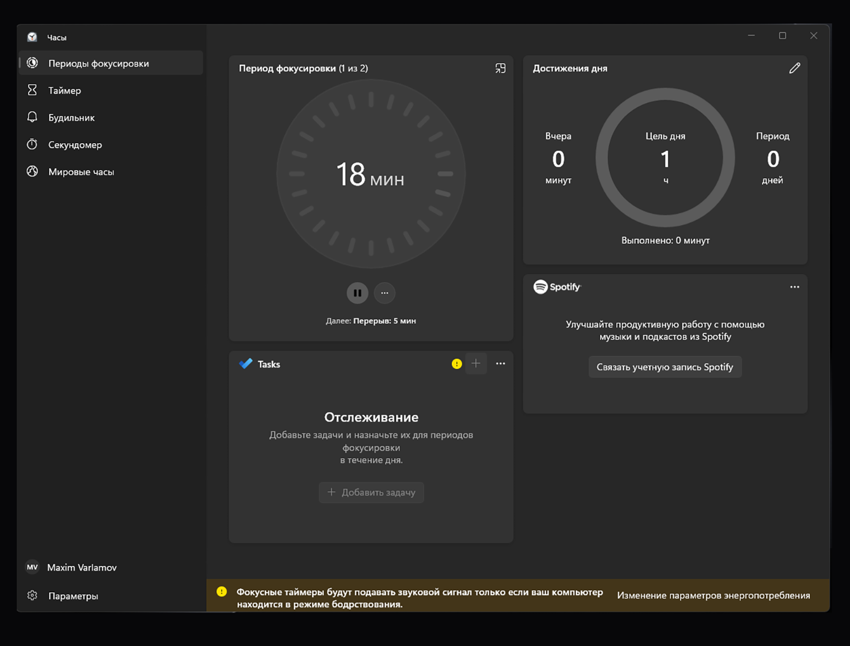
Task: Open the Будильник page
Action: coord(111,117)
